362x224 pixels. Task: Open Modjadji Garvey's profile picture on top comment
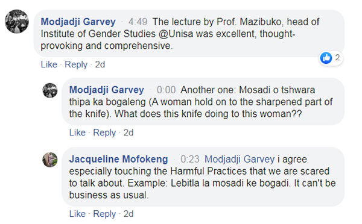17,22
